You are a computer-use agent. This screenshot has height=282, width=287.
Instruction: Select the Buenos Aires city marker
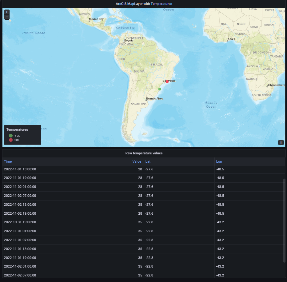coord(146,100)
